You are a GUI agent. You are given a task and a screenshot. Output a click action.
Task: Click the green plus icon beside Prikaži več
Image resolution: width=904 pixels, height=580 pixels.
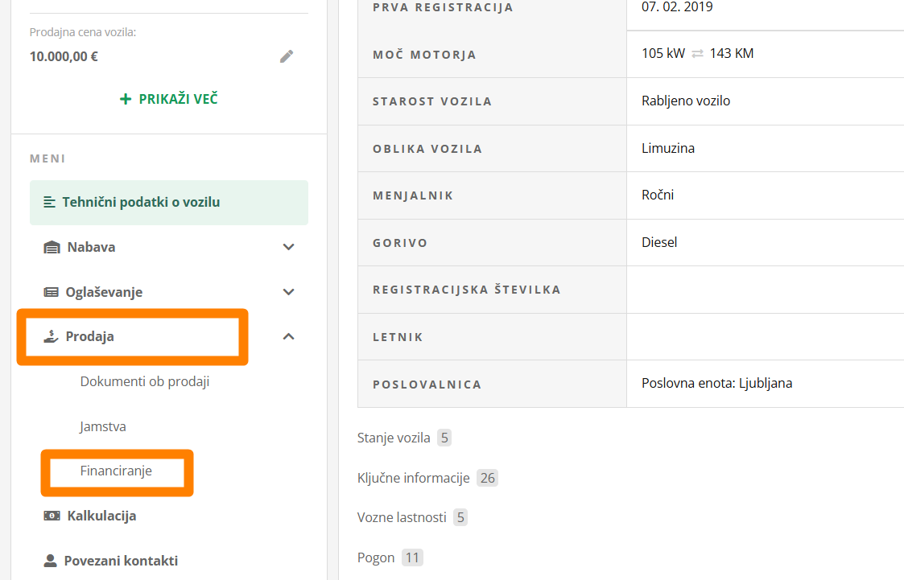tap(125, 100)
